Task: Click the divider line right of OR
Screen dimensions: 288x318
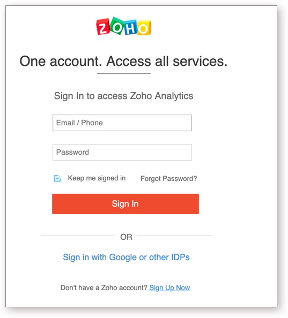Action: tap(175, 236)
